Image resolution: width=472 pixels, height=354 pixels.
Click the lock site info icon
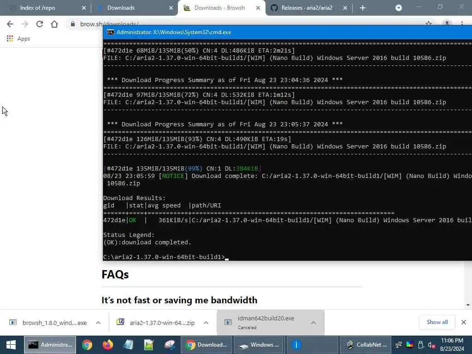(72, 24)
